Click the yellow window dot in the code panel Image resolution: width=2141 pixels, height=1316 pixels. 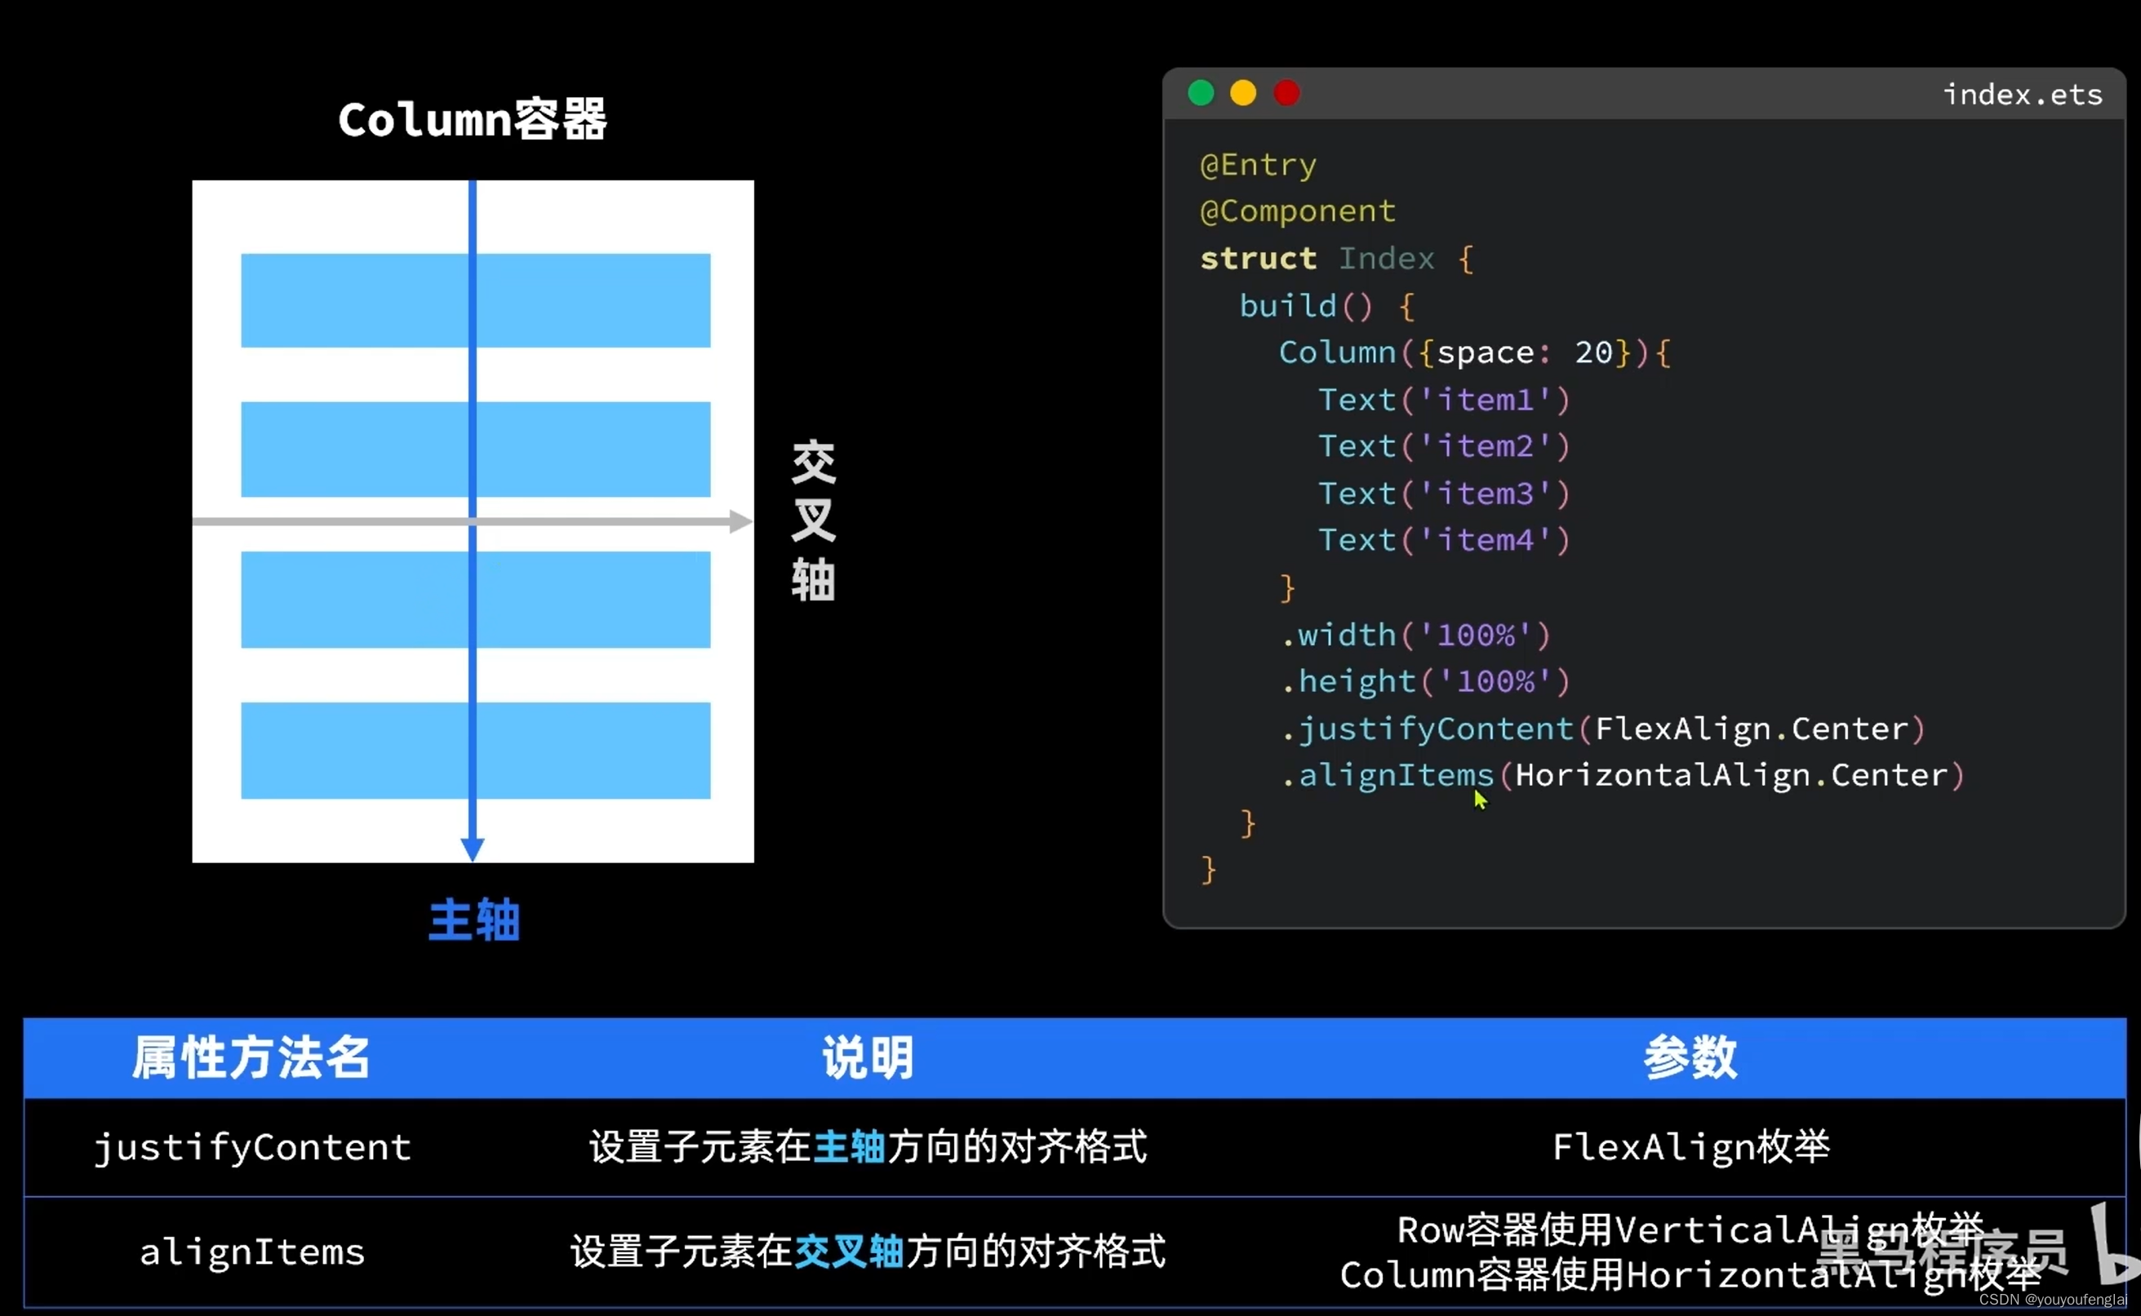pyautogui.click(x=1243, y=92)
